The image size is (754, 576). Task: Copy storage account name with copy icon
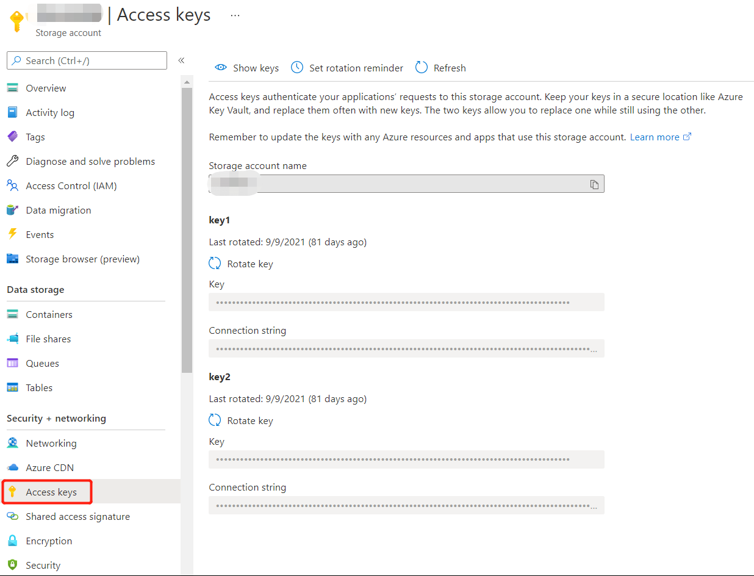(x=594, y=184)
